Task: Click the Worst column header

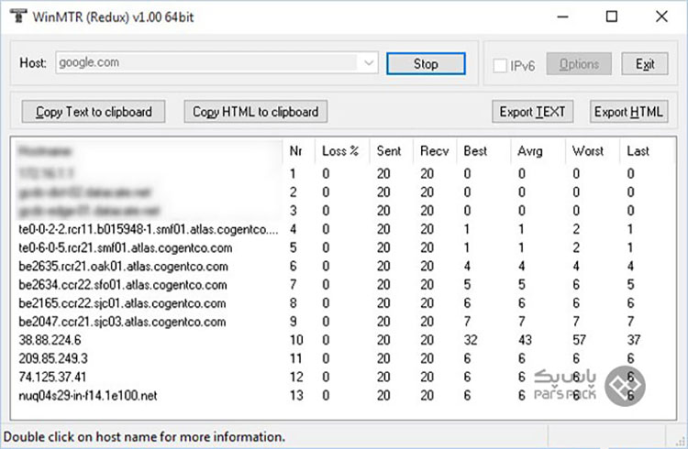Action: 593,151
